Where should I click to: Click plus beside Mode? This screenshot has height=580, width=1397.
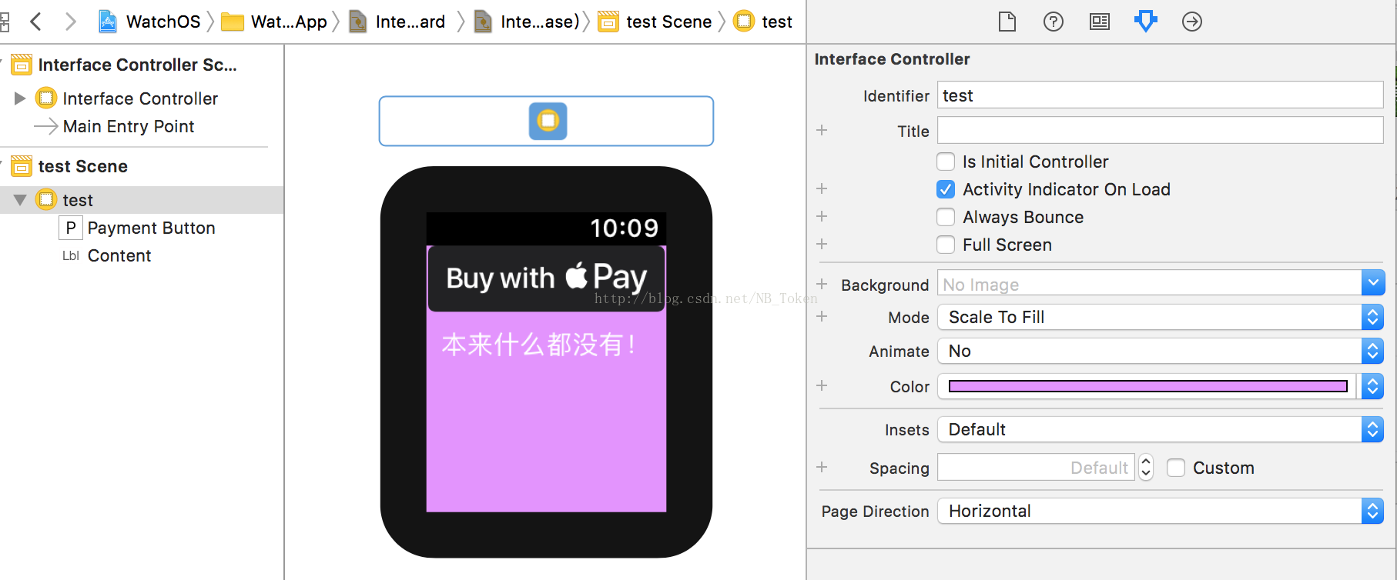pyautogui.click(x=822, y=316)
